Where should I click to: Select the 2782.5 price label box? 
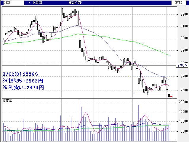[181, 65]
